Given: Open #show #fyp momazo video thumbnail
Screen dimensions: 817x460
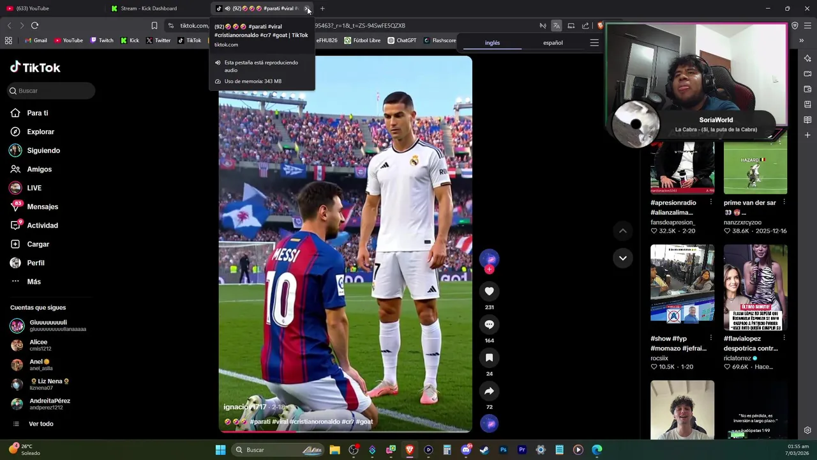Looking at the screenshot, I should click(x=682, y=287).
